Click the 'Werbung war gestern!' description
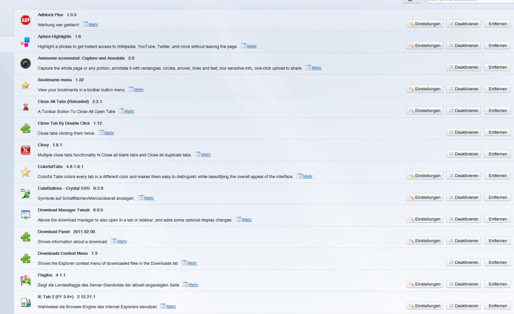The width and height of the screenshot is (514, 314). 58,25
